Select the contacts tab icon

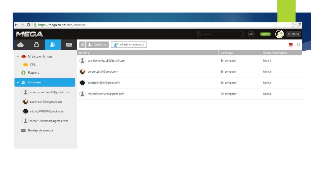[53, 45]
